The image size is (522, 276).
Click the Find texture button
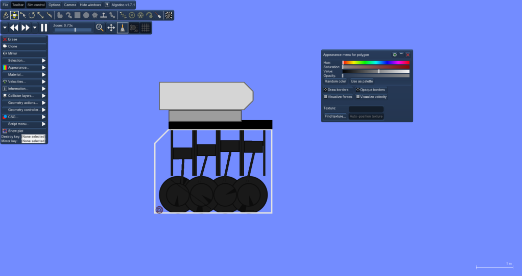click(335, 117)
